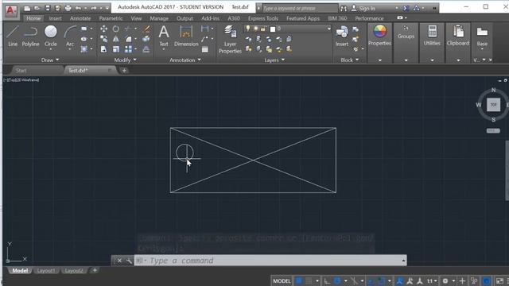Open the annotation scale 1:1 dropdown
Image resolution: width=509 pixels, height=286 pixels.
click(x=432, y=280)
